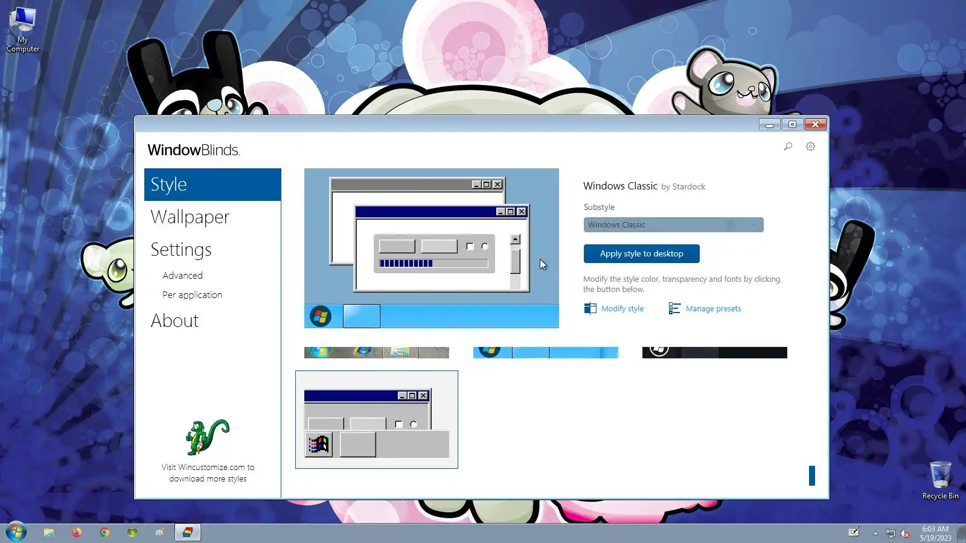Open the taskbar clock and date
Screen dimensions: 966x543
935,533
